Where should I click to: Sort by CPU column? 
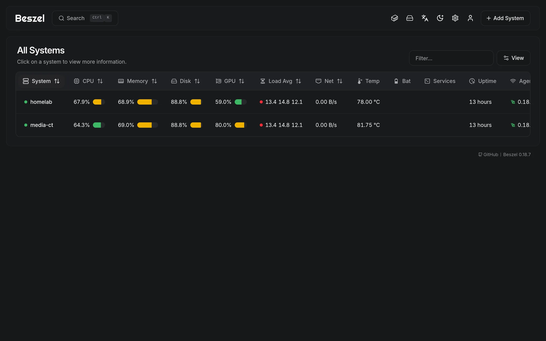[88, 81]
